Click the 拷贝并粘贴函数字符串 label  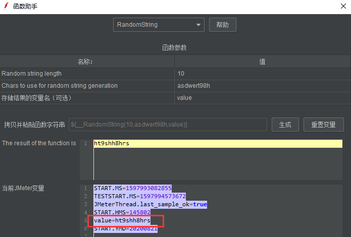35,125
